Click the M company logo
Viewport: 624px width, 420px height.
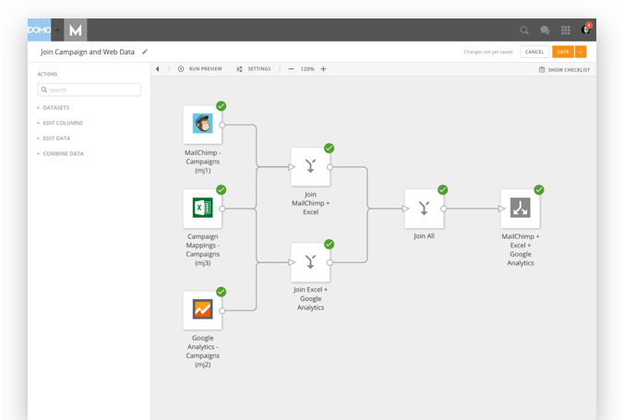pyautogui.click(x=75, y=30)
